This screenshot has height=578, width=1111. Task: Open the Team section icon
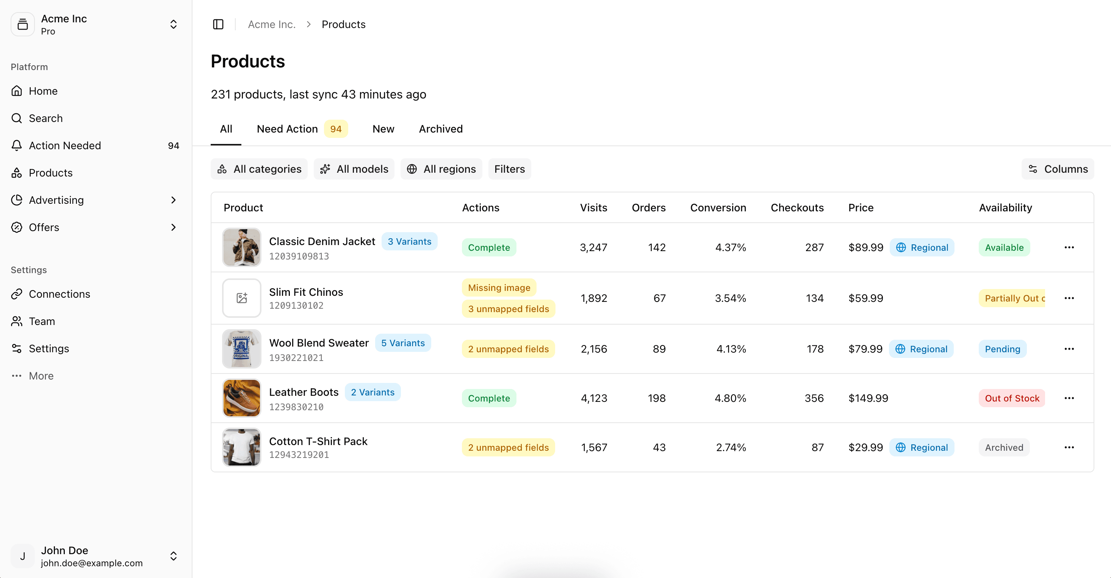point(17,321)
